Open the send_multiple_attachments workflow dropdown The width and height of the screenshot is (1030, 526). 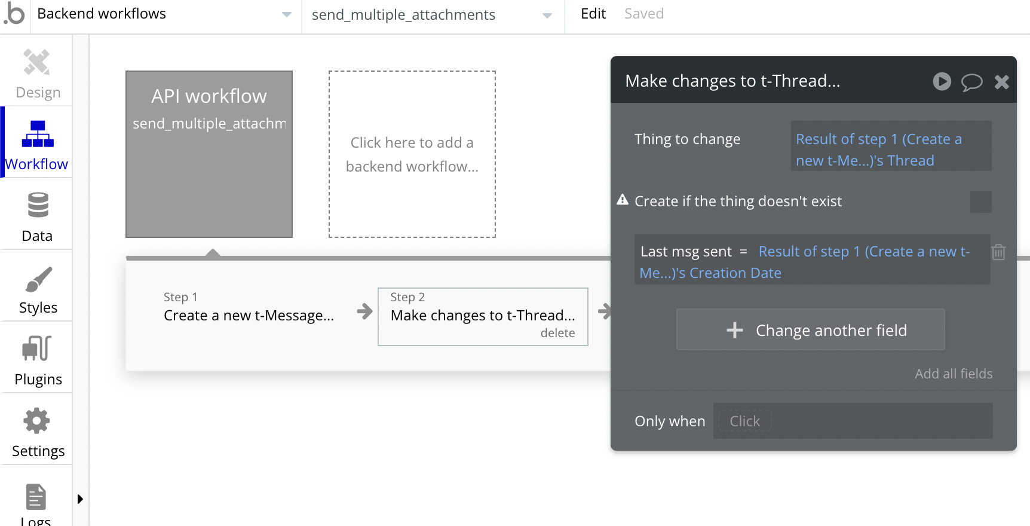[x=547, y=16]
